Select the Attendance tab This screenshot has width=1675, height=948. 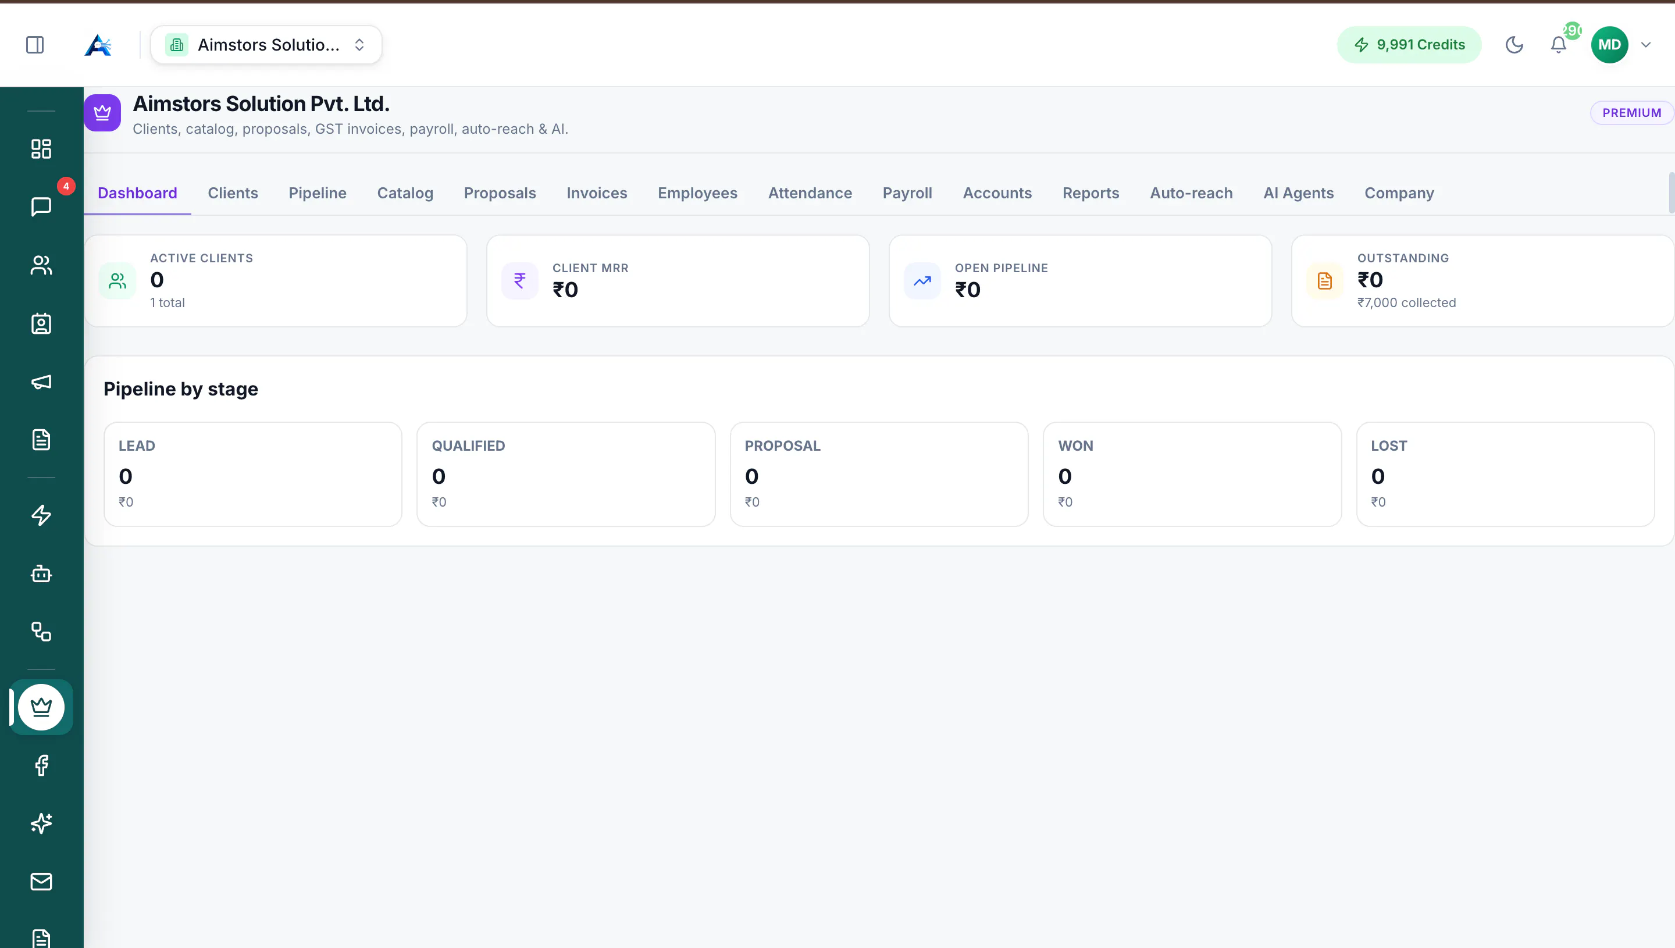click(x=810, y=193)
